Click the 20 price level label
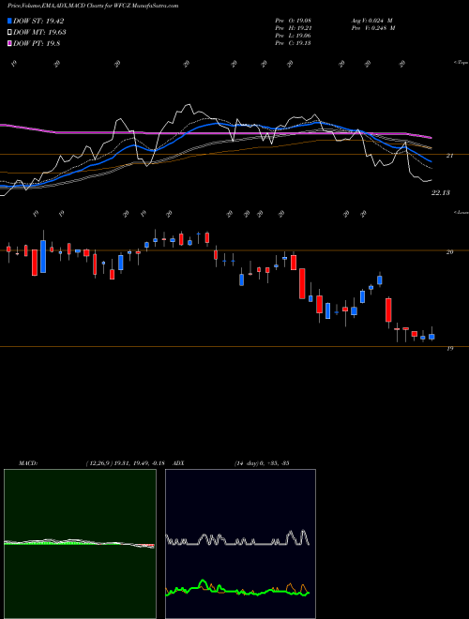 pyautogui.click(x=449, y=252)
